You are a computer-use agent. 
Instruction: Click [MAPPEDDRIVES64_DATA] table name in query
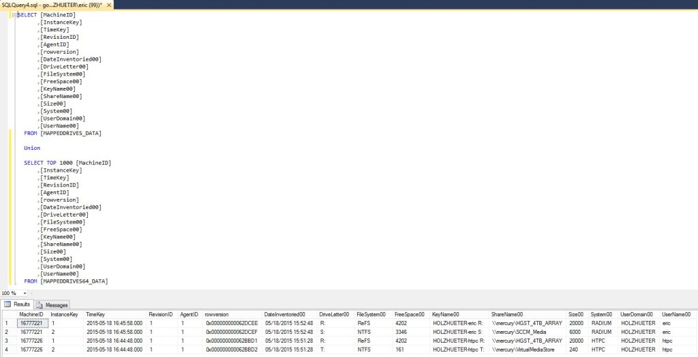pos(74,281)
